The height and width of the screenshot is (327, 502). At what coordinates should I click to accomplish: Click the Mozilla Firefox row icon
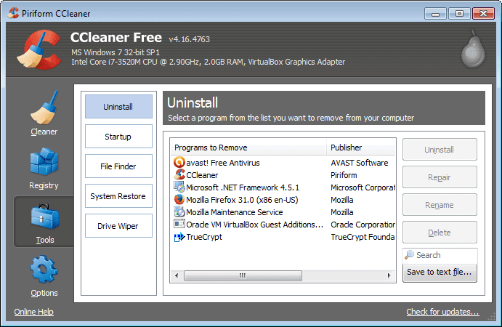pos(179,200)
